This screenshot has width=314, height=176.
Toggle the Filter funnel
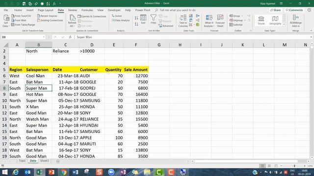(x=154, y=20)
